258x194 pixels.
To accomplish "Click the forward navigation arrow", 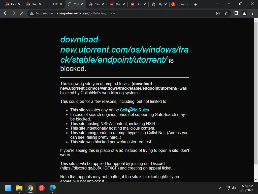I will 14,13.
